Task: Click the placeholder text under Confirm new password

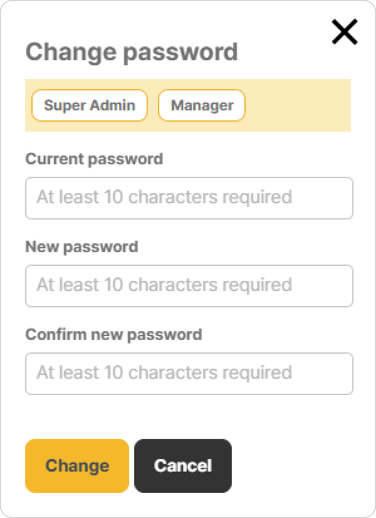Action: click(164, 373)
